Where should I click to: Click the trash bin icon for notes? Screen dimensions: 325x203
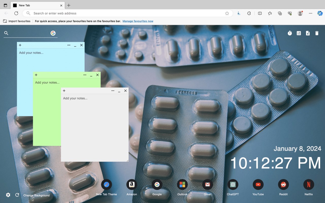(x=317, y=33)
